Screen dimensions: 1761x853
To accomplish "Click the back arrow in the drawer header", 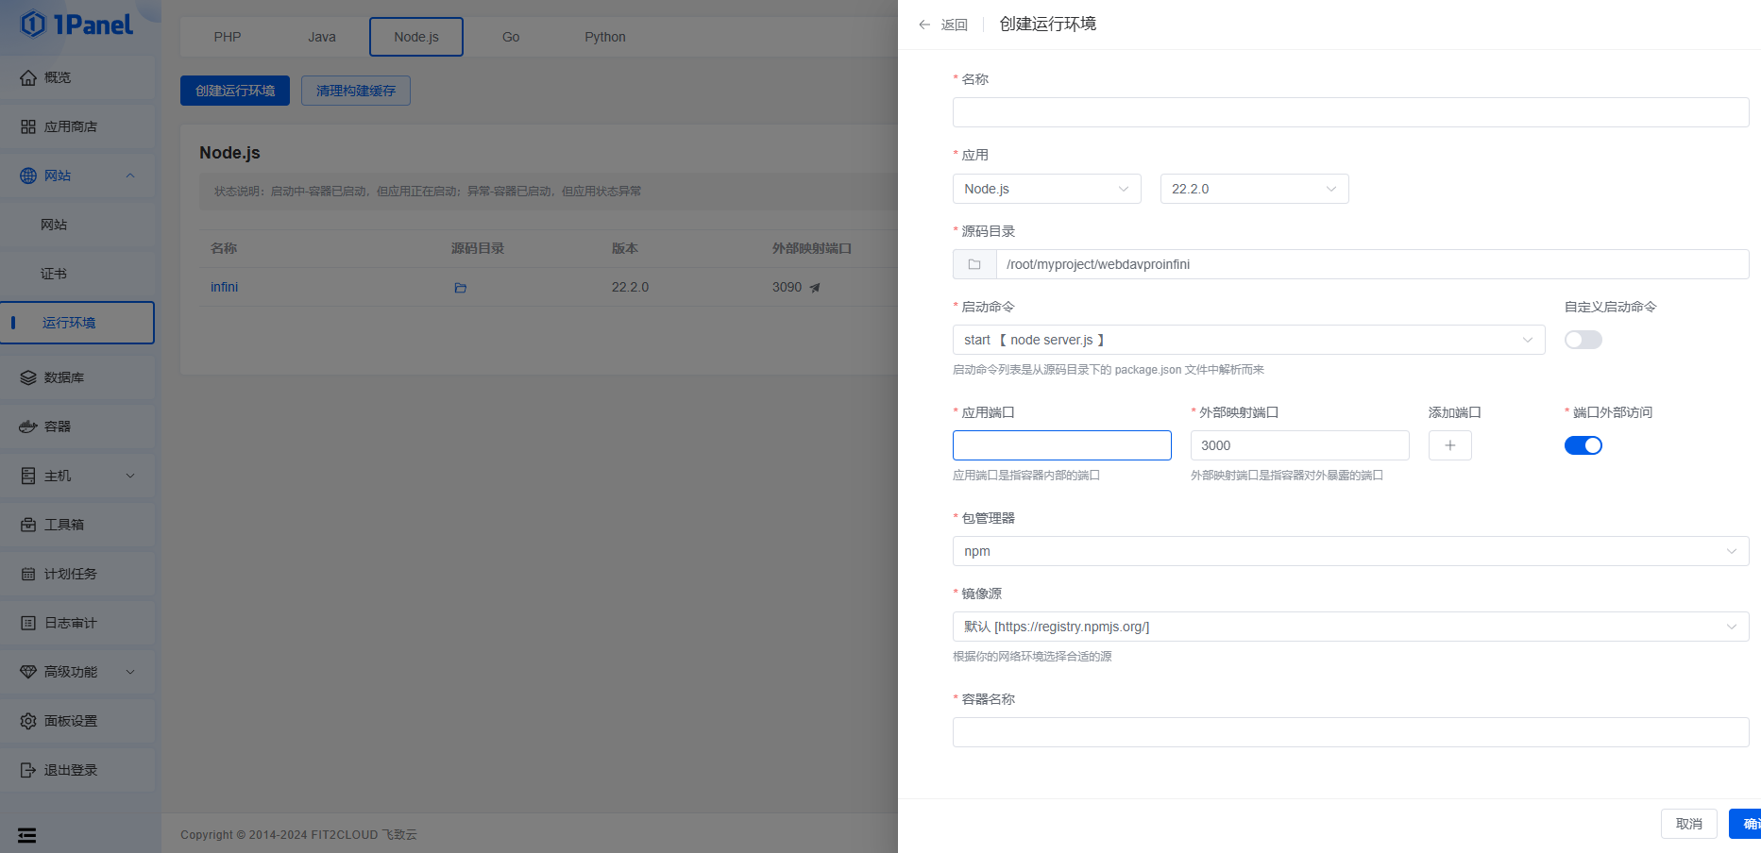I will [x=925, y=25].
